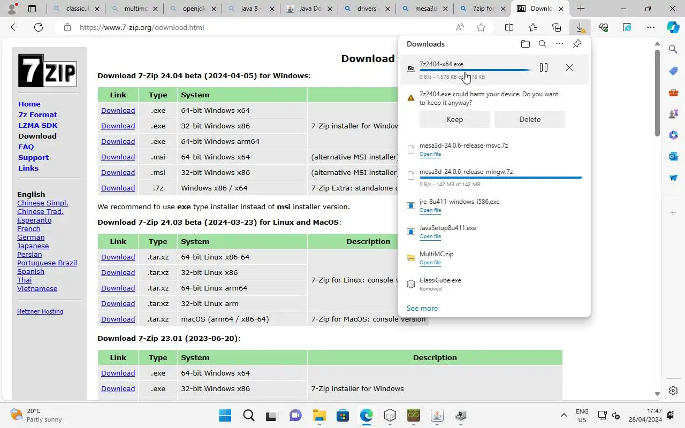Open Downloads folder icon in panel
685x428 pixels.
pos(525,44)
